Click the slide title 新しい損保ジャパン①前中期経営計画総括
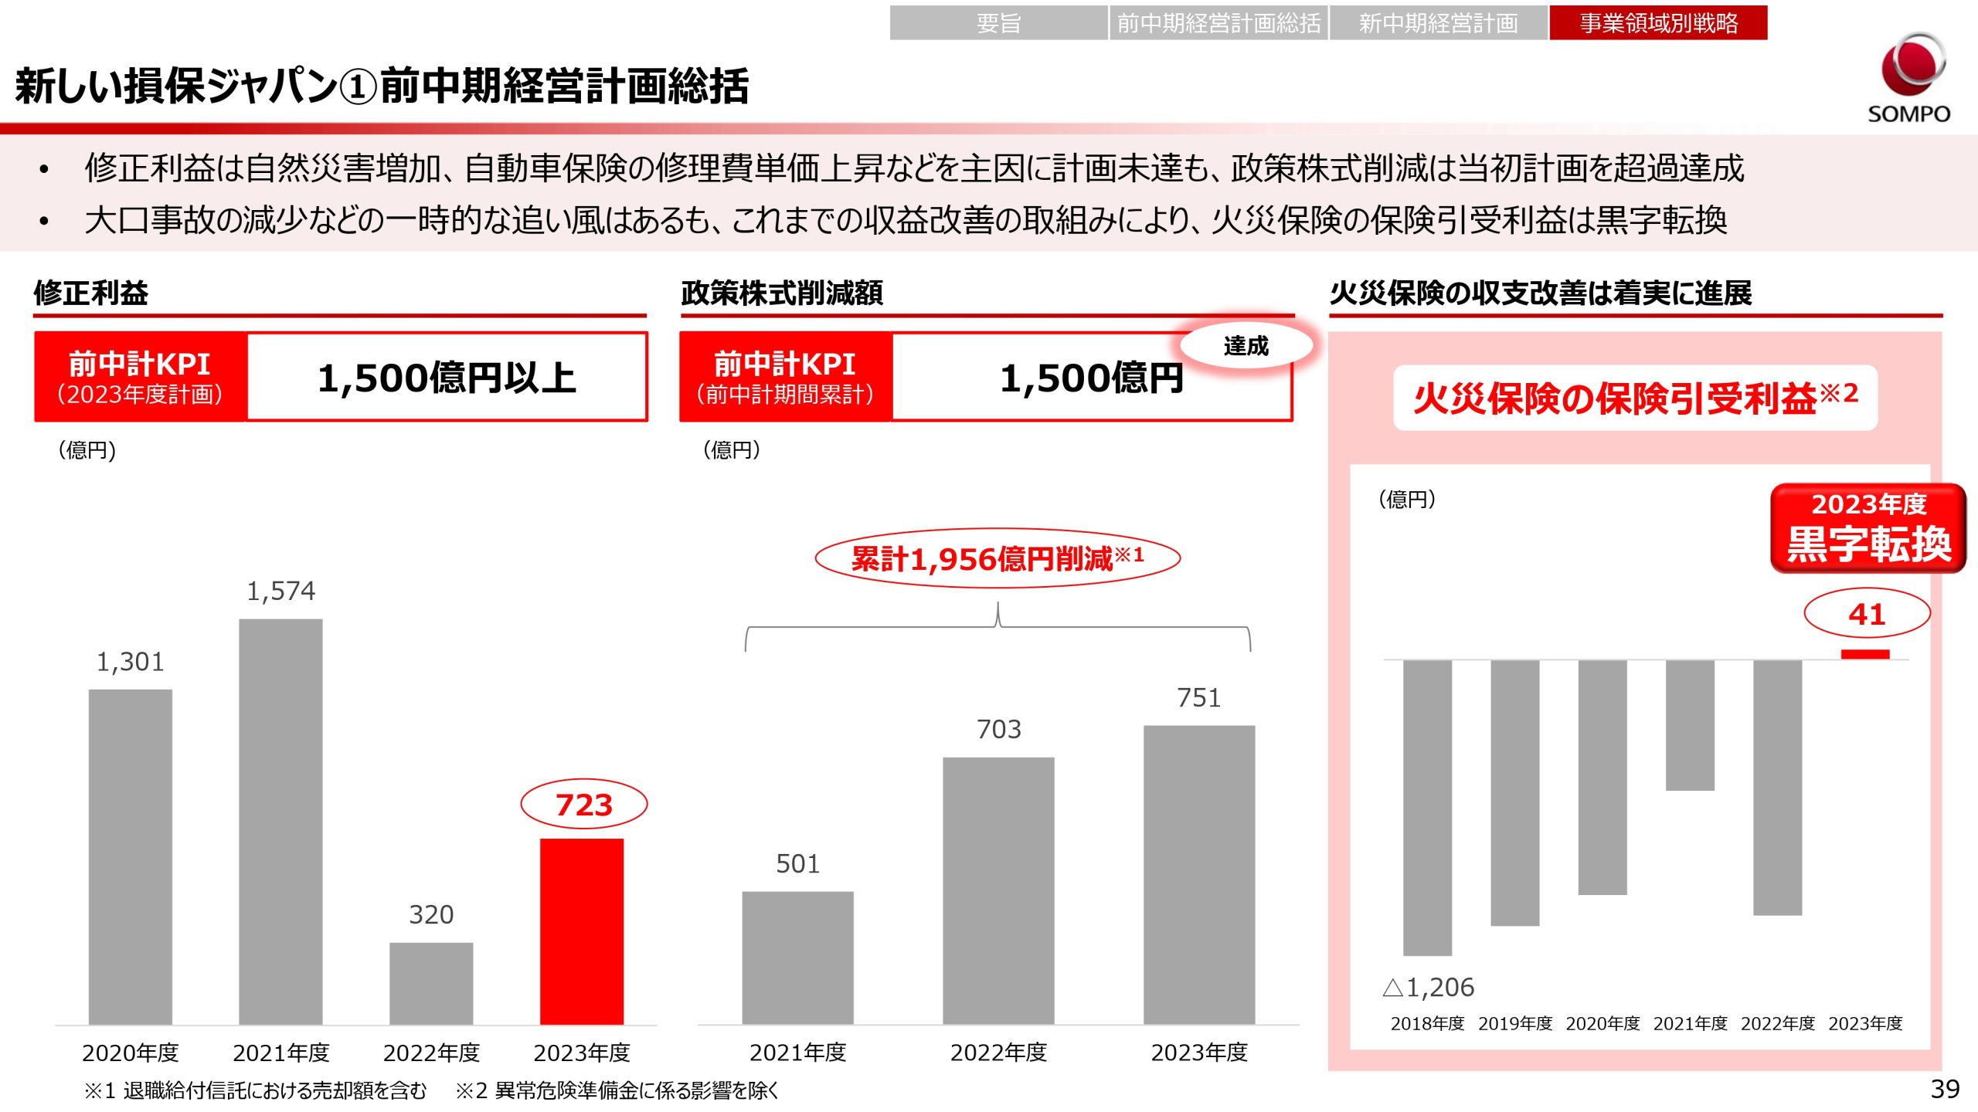This screenshot has height=1112, width=1978. (382, 86)
